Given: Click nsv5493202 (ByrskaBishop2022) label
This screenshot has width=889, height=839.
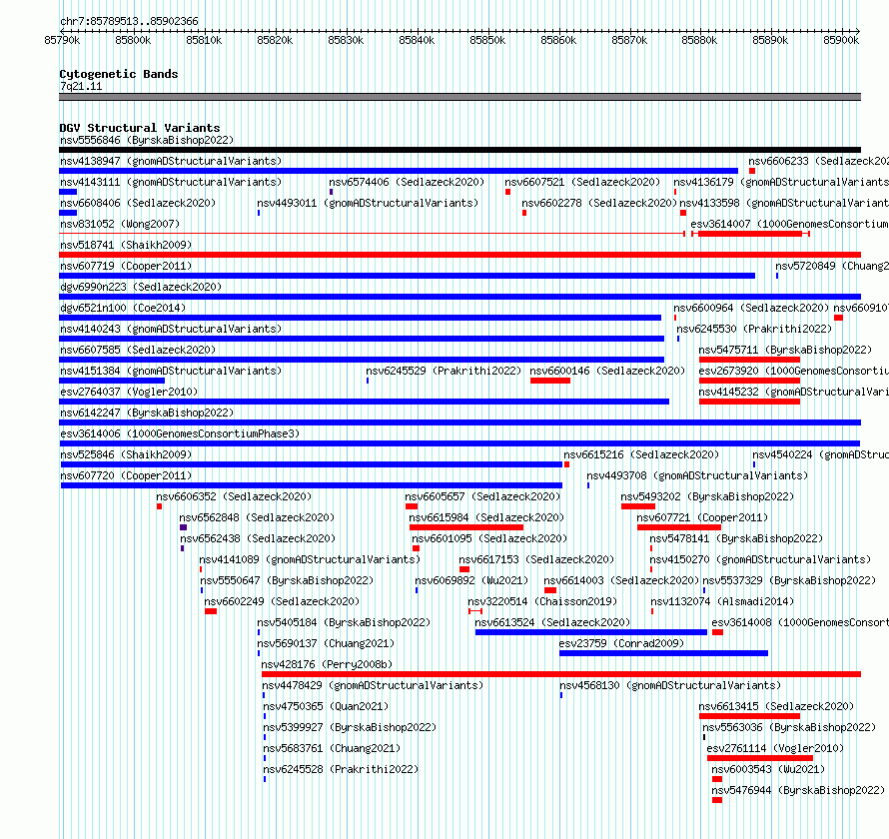Looking at the screenshot, I should coord(707,496).
